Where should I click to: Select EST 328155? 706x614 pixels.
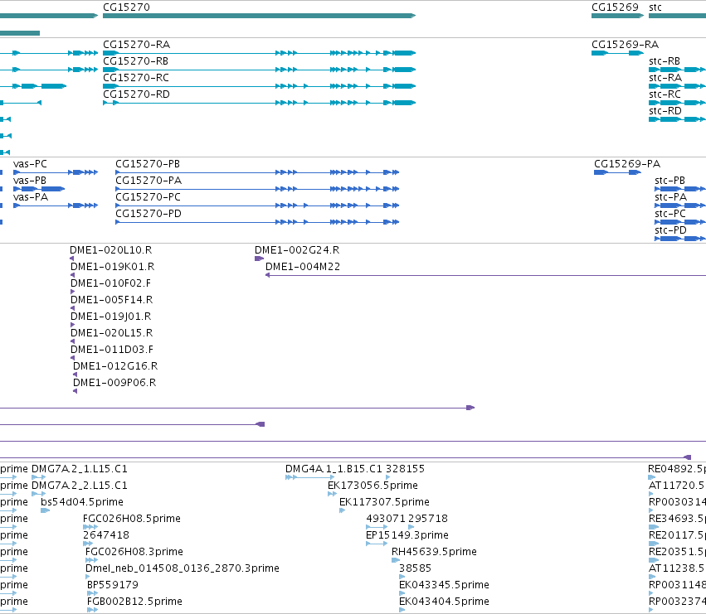(x=387, y=477)
